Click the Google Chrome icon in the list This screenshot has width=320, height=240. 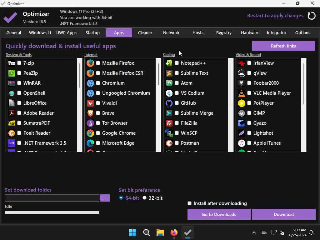tap(90, 133)
